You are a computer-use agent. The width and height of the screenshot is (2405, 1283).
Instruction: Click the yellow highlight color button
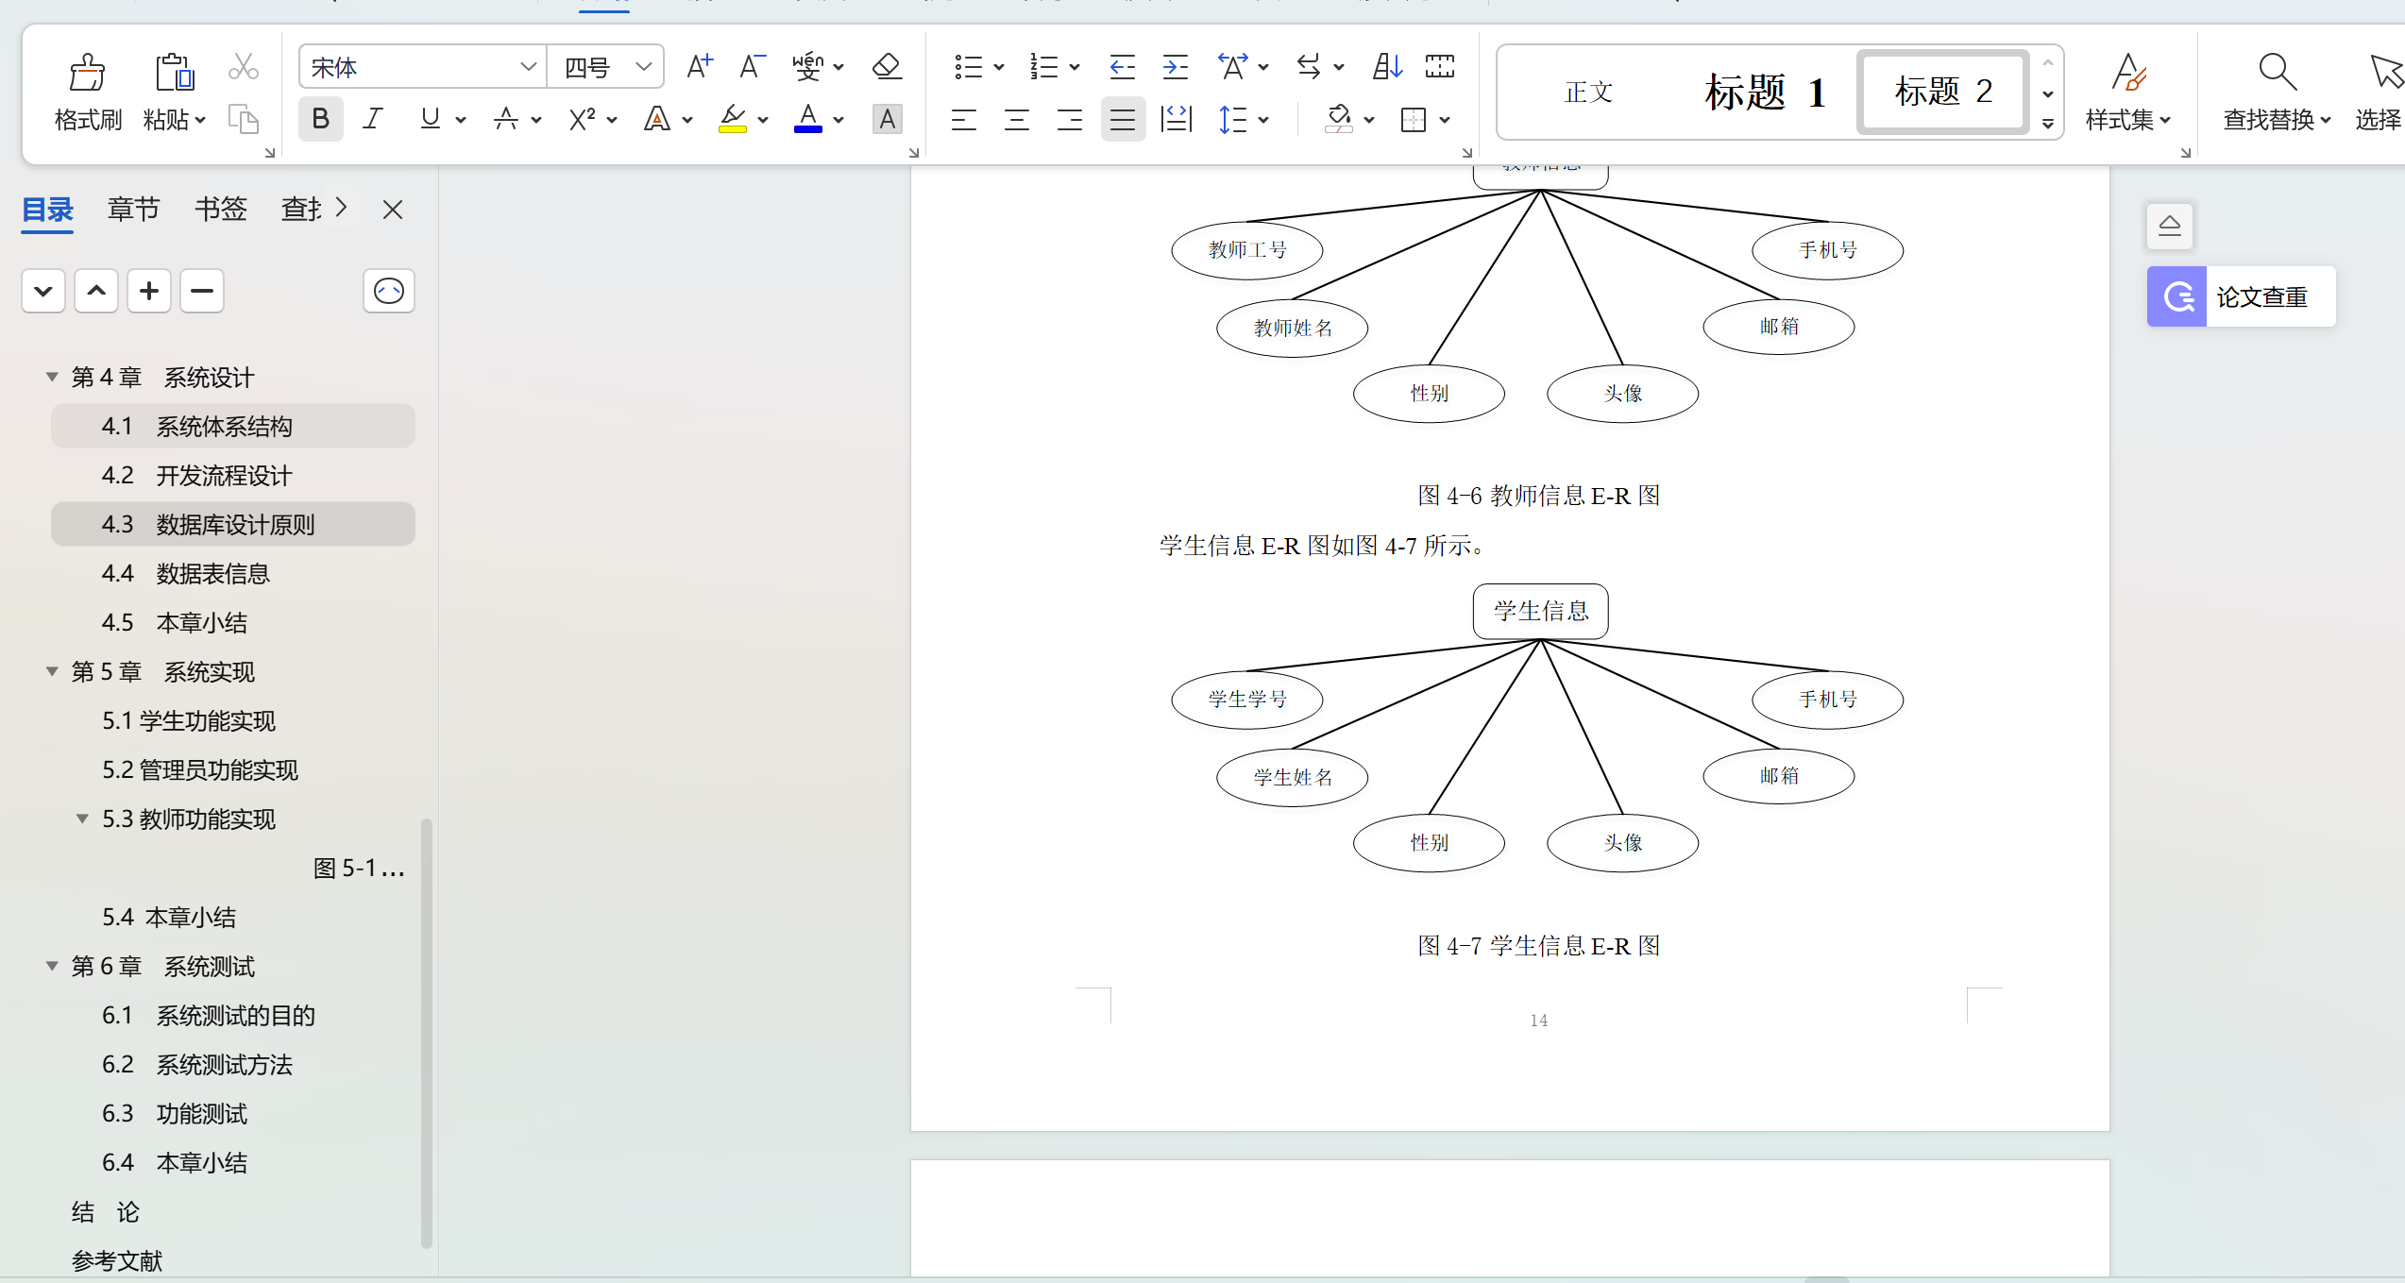pos(732,120)
